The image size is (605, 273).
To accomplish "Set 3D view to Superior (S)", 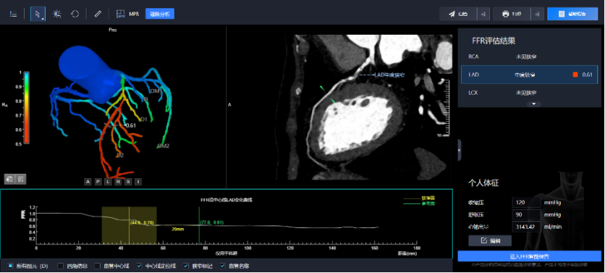I will click(128, 182).
